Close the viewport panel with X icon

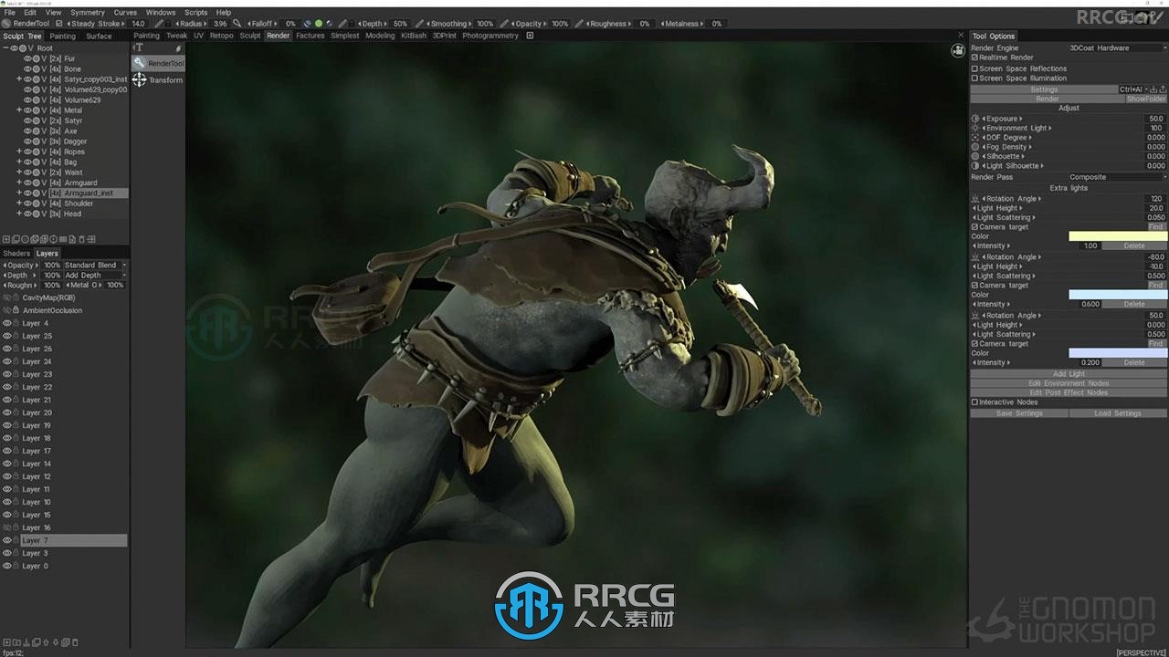tap(961, 36)
